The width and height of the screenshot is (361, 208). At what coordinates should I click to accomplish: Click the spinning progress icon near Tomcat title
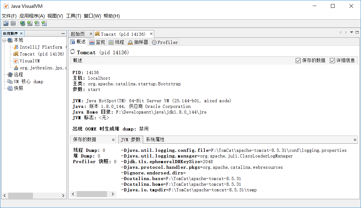[73, 51]
